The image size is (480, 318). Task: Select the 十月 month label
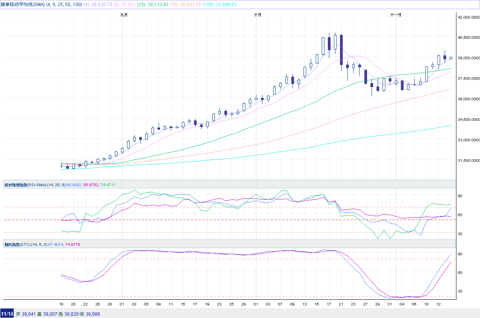257,15
